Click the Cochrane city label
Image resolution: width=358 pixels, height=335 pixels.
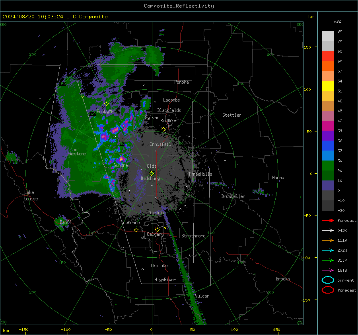coord(130,223)
